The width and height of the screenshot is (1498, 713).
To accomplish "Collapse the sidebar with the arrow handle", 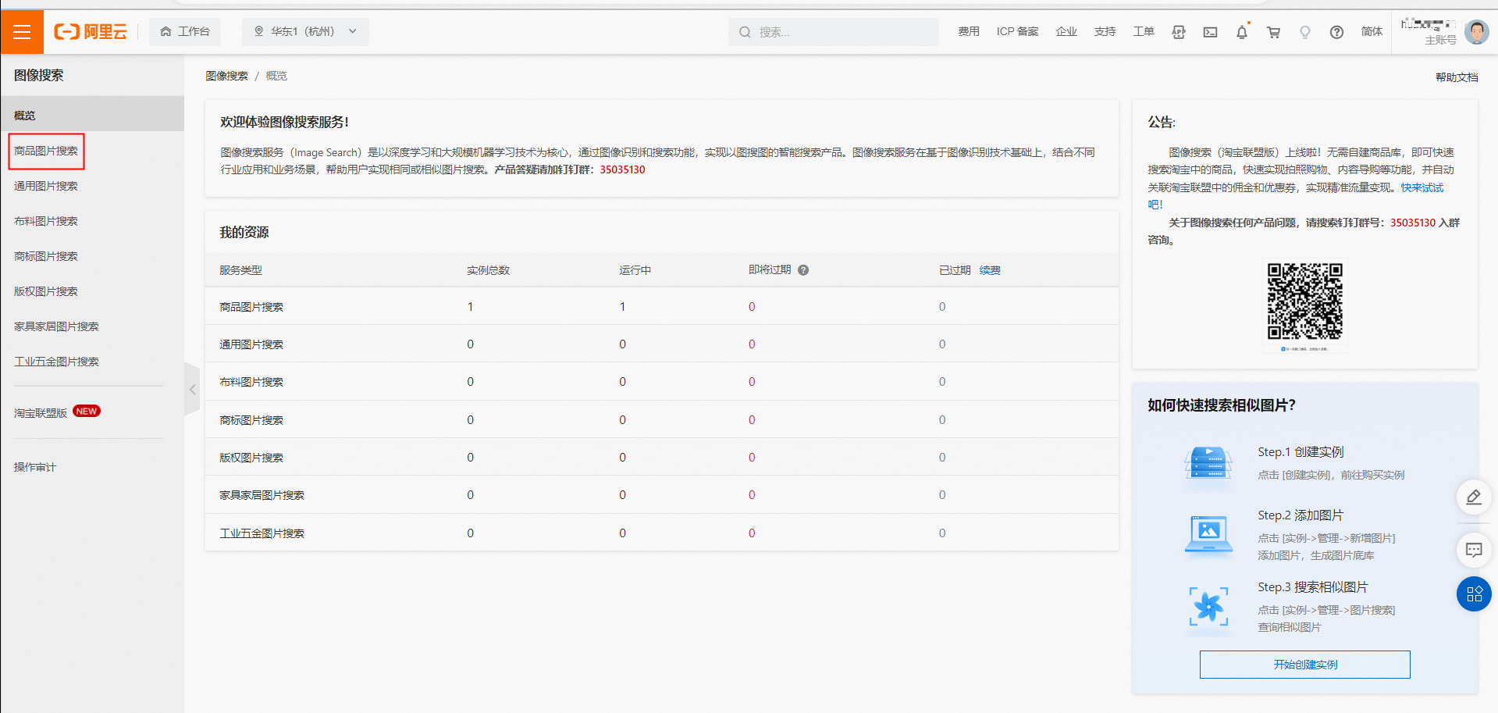I will [x=192, y=389].
